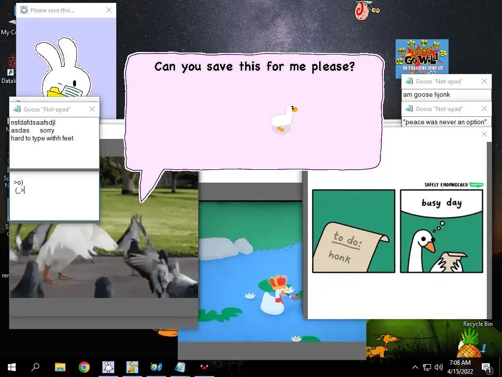The image size is (502, 377).
Task: Close the Not-epad window with 'hard to type withh feet'
Action: tap(92, 109)
